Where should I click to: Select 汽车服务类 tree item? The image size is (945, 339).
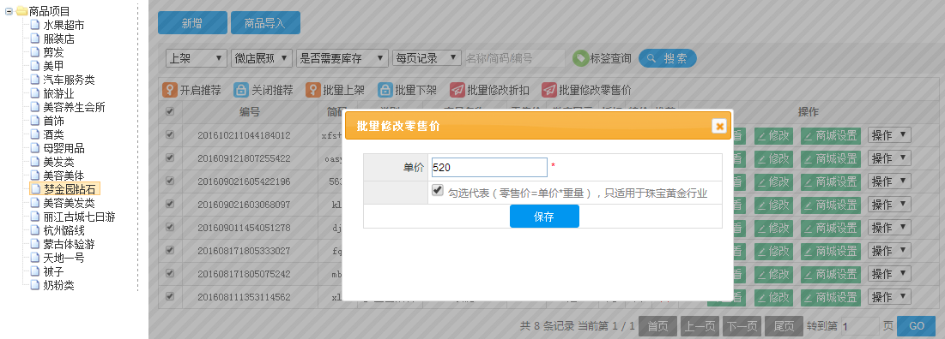pyautogui.click(x=69, y=80)
